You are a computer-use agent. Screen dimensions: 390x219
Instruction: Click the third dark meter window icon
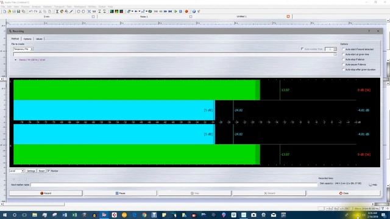tap(121, 12)
